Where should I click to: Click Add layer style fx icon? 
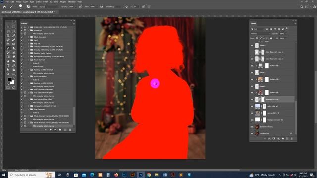(269, 139)
